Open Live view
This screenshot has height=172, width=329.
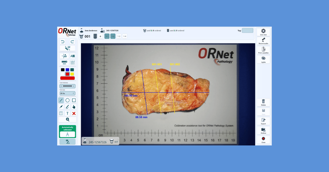click(263, 32)
